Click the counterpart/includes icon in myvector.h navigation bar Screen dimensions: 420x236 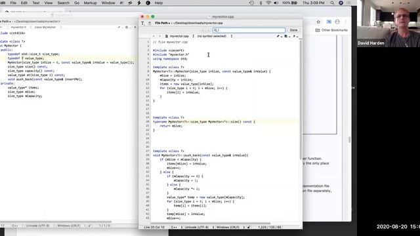127,28
